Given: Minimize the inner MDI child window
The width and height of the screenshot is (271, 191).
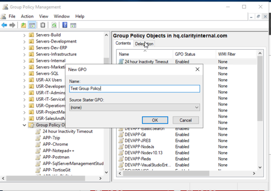Looking at the screenshot, I should pyautogui.click(x=251, y=16).
